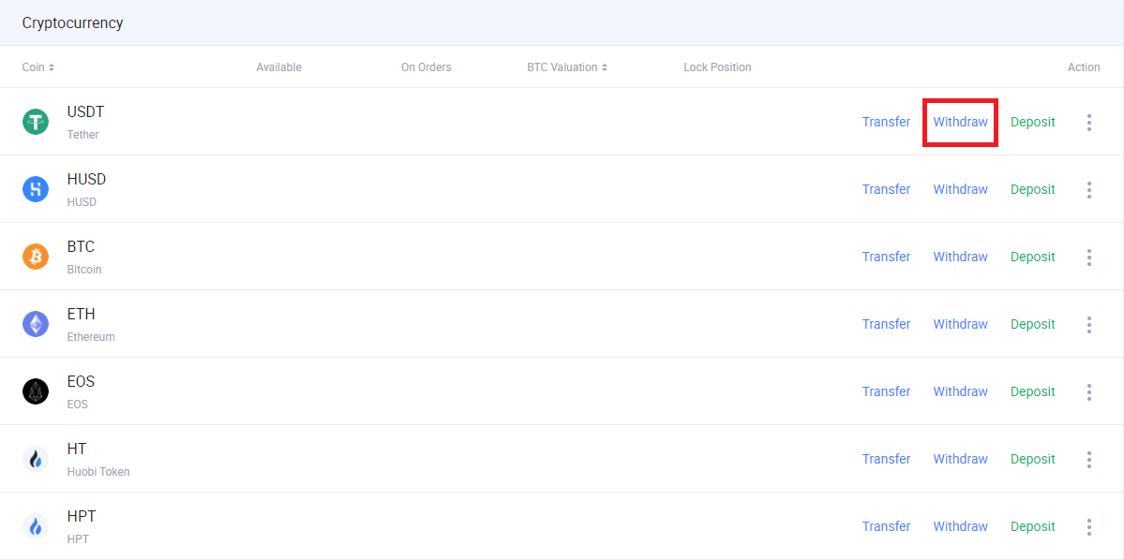Click the Available column header
1124x560 pixels.
[278, 67]
